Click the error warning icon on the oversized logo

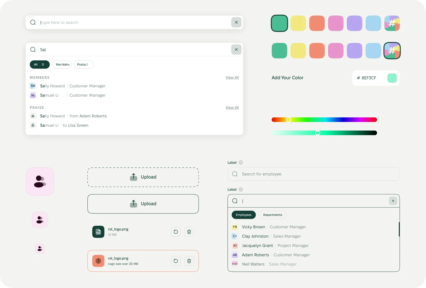(x=98, y=261)
